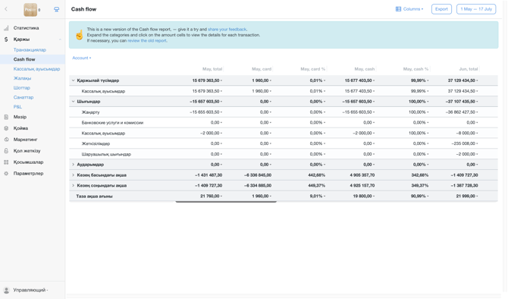Image resolution: width=508 pixels, height=299 pixels.
Task: Open the 1 May — 17 July date range
Action: point(476,9)
